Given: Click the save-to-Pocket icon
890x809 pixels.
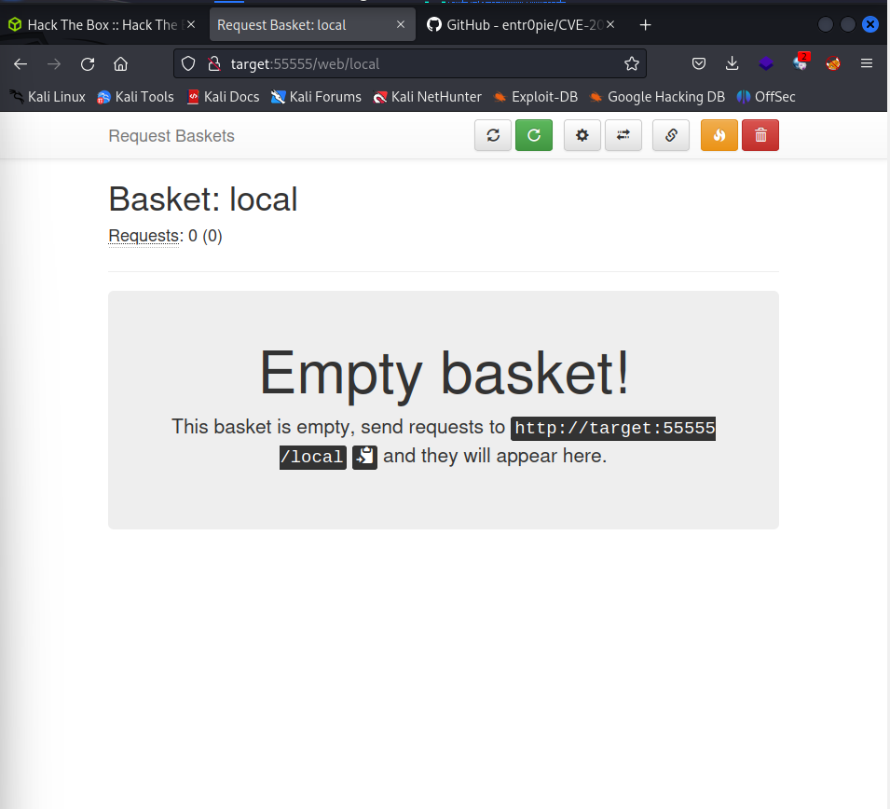Looking at the screenshot, I should (699, 63).
